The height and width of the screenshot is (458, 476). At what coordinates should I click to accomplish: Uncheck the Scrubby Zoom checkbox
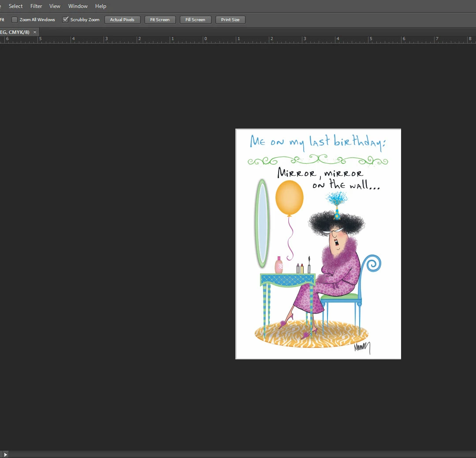(x=65, y=20)
